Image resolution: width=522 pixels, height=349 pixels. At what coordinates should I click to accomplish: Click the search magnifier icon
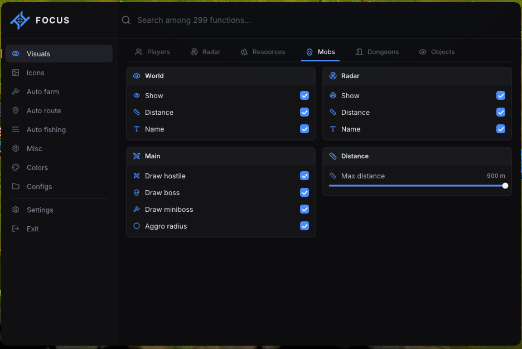tap(126, 20)
